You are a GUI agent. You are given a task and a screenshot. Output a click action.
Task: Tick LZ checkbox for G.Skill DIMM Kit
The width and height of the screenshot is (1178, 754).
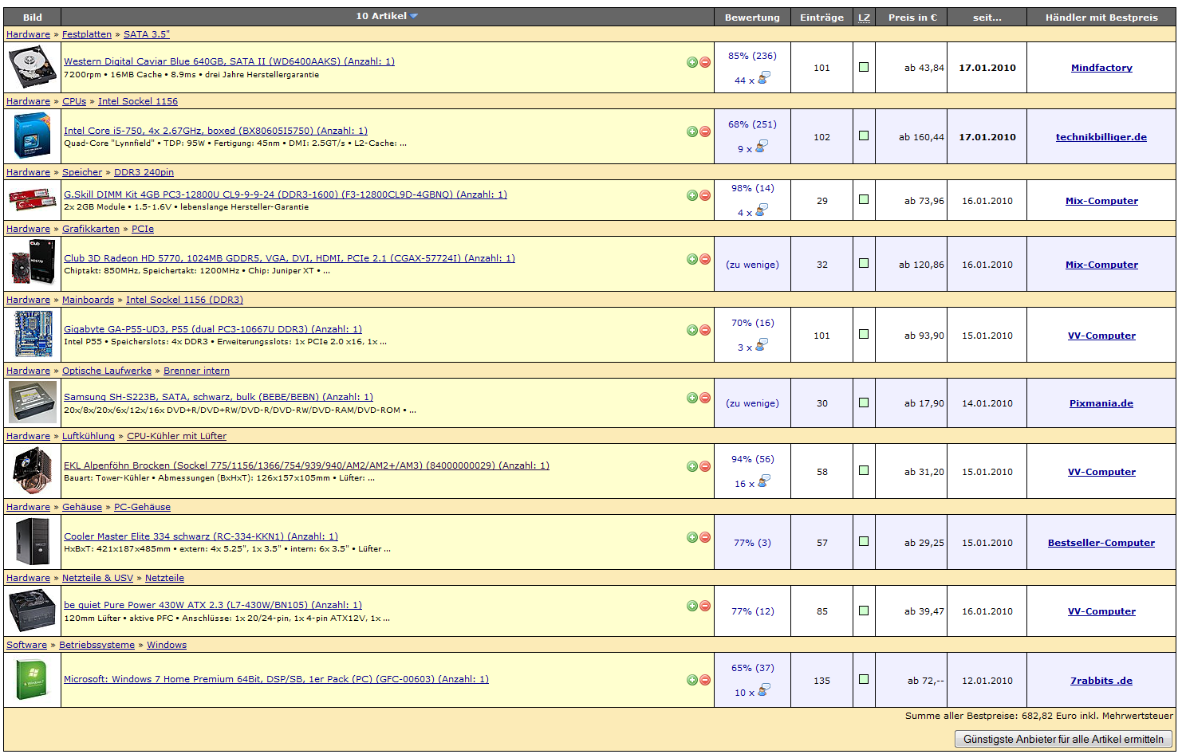pyautogui.click(x=864, y=199)
